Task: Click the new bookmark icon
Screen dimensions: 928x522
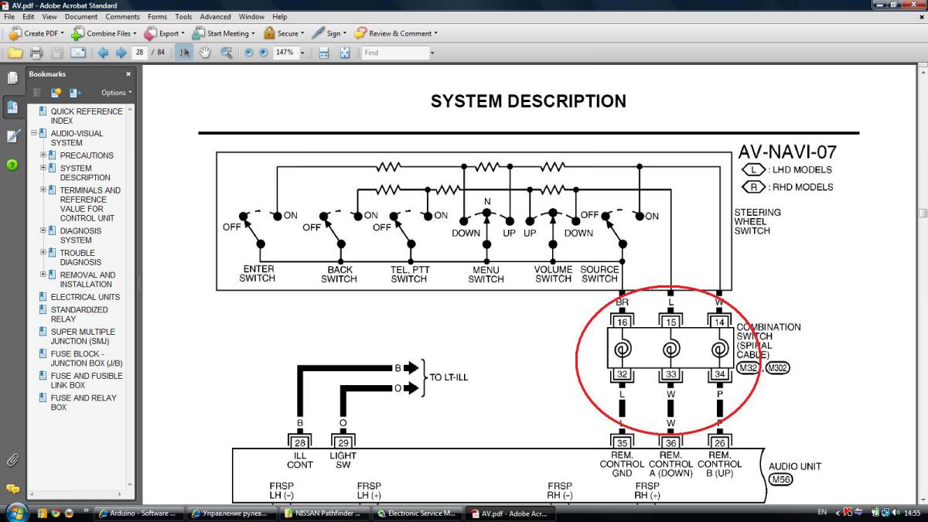Action: [x=56, y=93]
